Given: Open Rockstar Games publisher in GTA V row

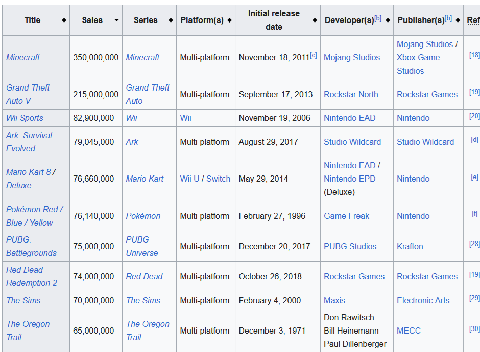Looking at the screenshot, I should tap(427, 95).
